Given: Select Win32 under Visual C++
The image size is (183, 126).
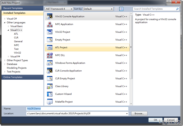Looking at the screenshot, I should click(x=18, y=53).
